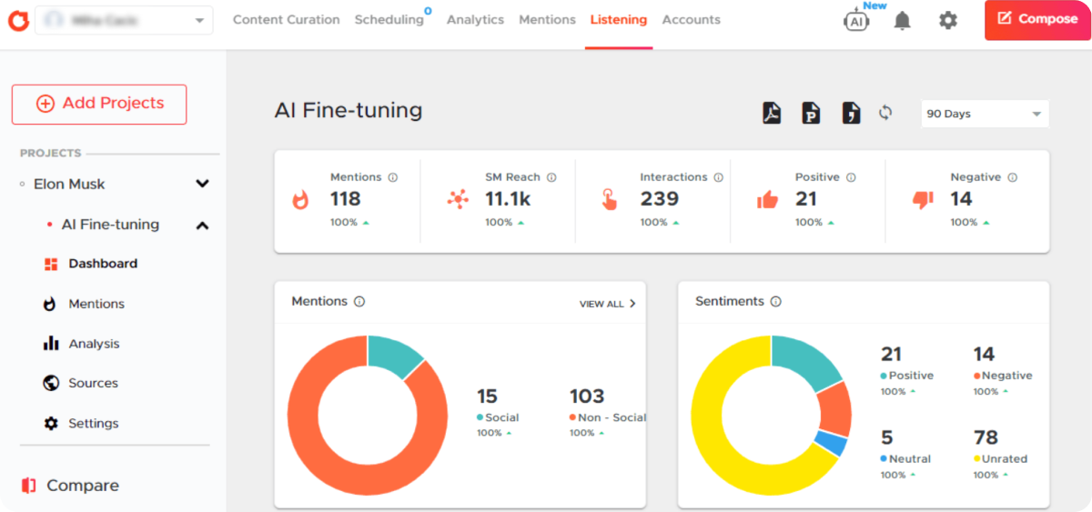
Task: Show info for SM Reach stat
Action: point(551,177)
